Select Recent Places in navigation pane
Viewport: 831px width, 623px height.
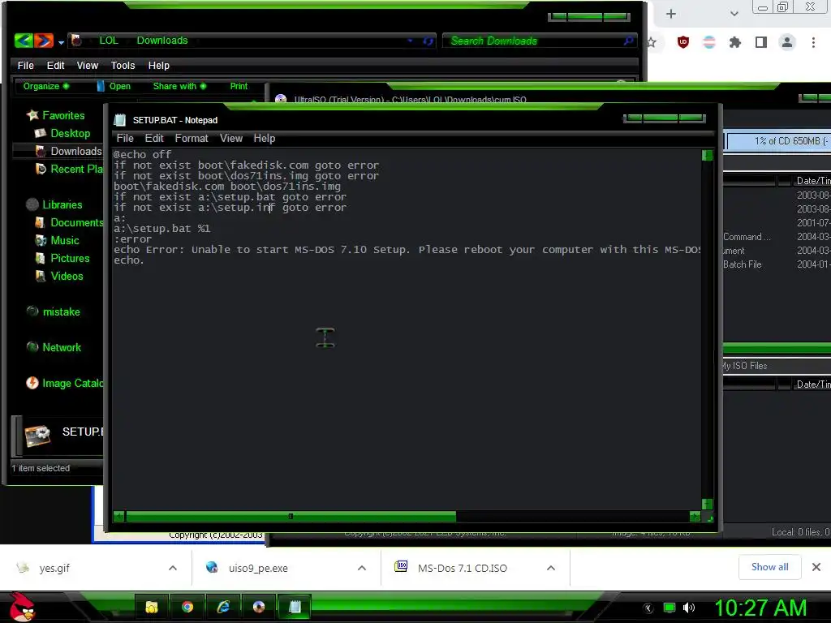point(69,169)
